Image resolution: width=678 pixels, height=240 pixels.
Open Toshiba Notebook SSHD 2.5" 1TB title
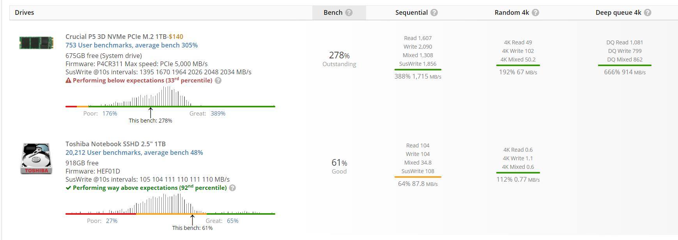(115, 144)
